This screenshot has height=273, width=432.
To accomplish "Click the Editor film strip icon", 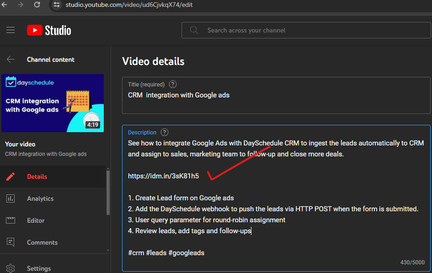I will pos(11,220).
